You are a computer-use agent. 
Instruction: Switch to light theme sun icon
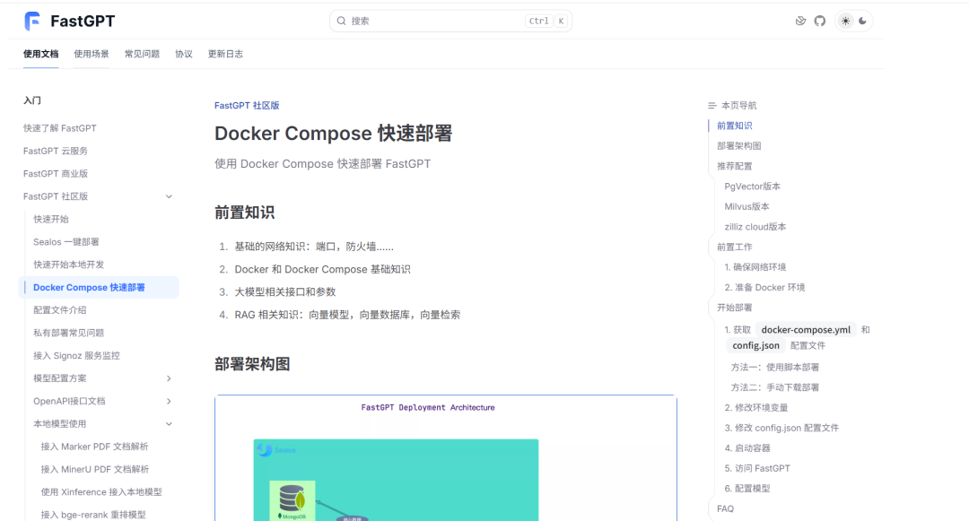[x=845, y=21]
